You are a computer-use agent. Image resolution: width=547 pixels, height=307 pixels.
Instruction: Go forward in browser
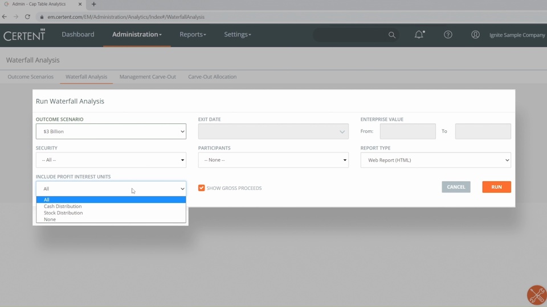click(16, 16)
